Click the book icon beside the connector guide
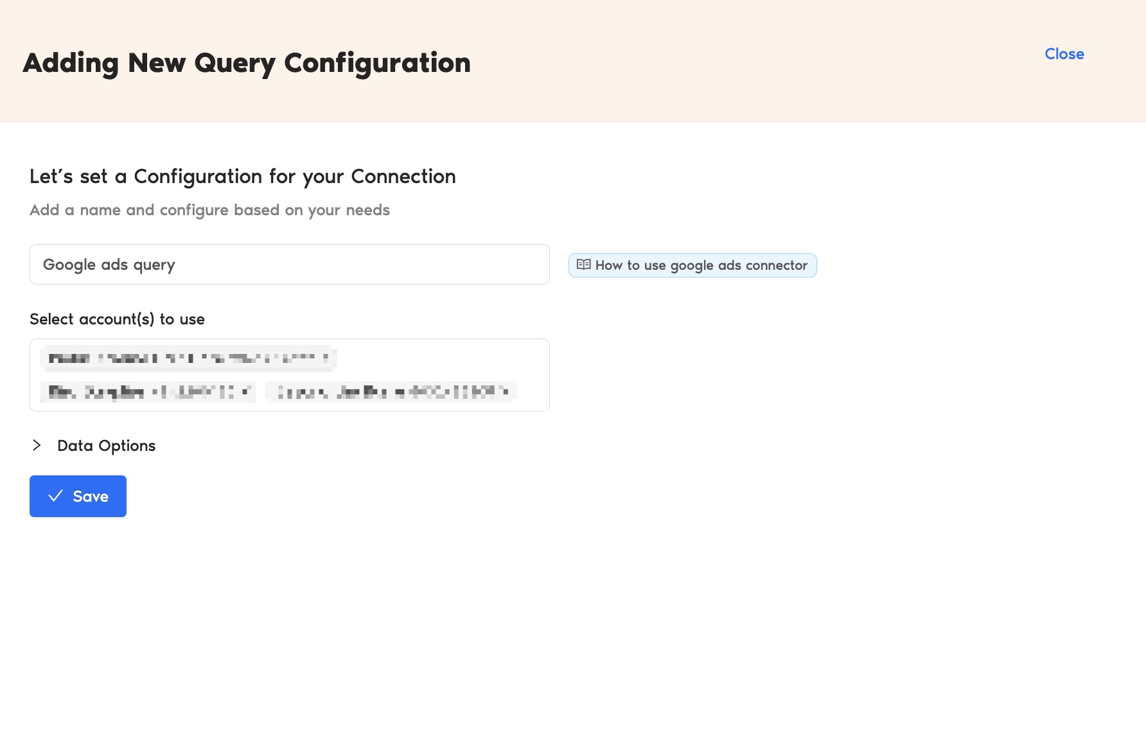Viewport: 1146px width, 749px height. coord(583,265)
